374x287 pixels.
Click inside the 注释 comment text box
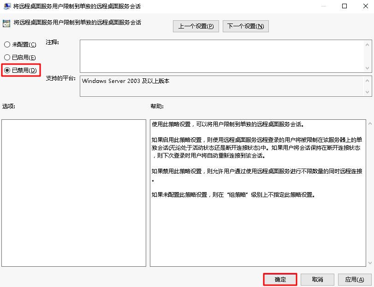click(x=221, y=55)
